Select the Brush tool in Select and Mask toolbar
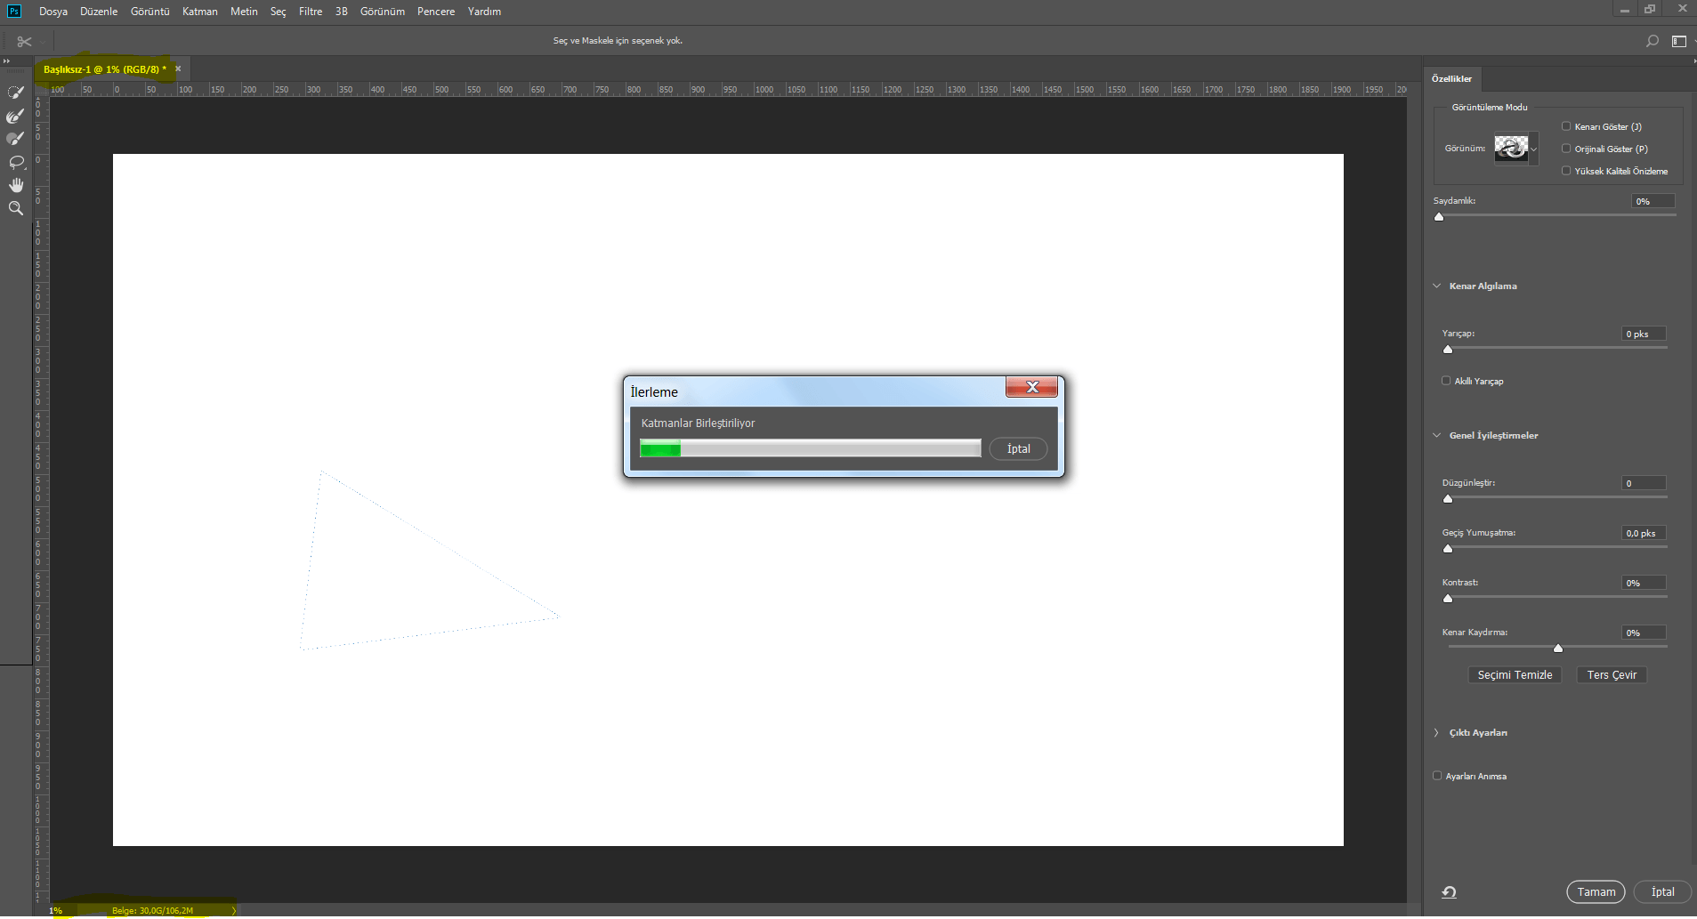1697x919 pixels. pos(15,139)
